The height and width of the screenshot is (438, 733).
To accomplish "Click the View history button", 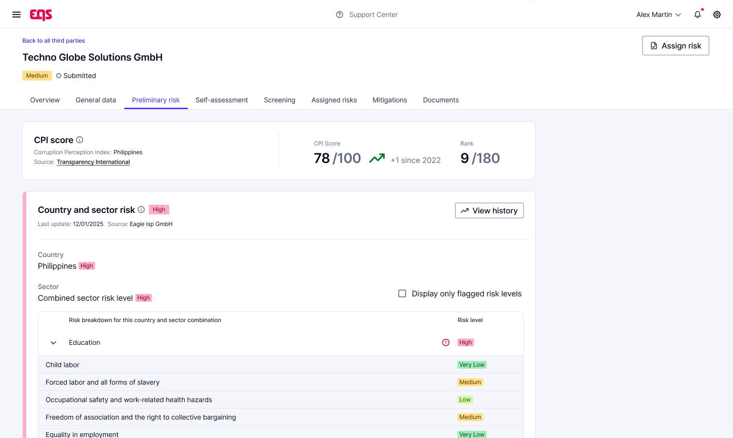I will 489,211.
